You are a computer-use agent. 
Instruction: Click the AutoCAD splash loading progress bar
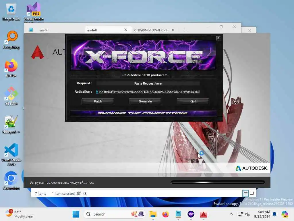coord(218,182)
